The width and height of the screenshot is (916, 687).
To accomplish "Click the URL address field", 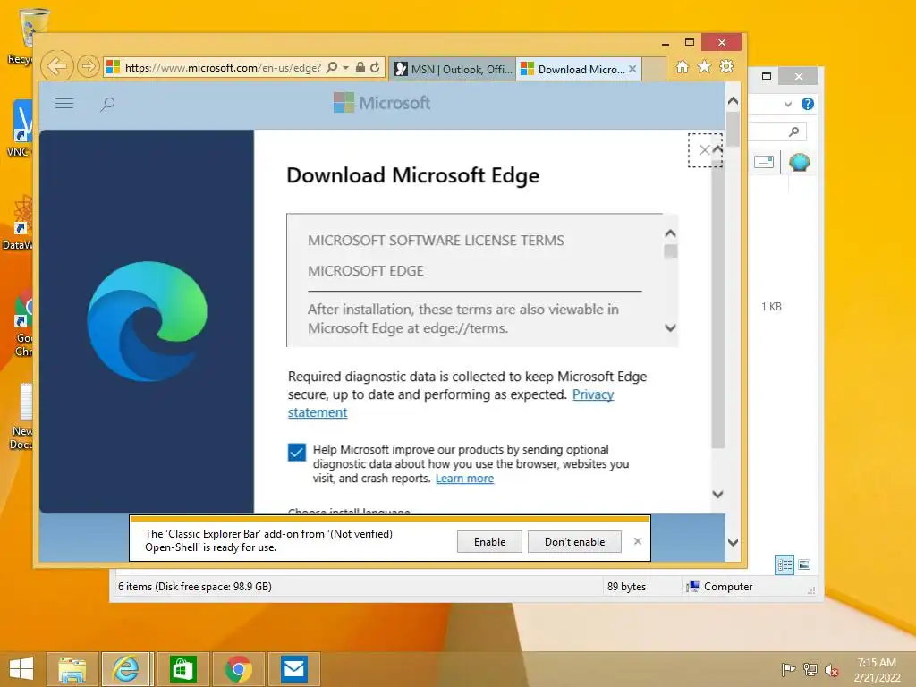I will [223, 68].
